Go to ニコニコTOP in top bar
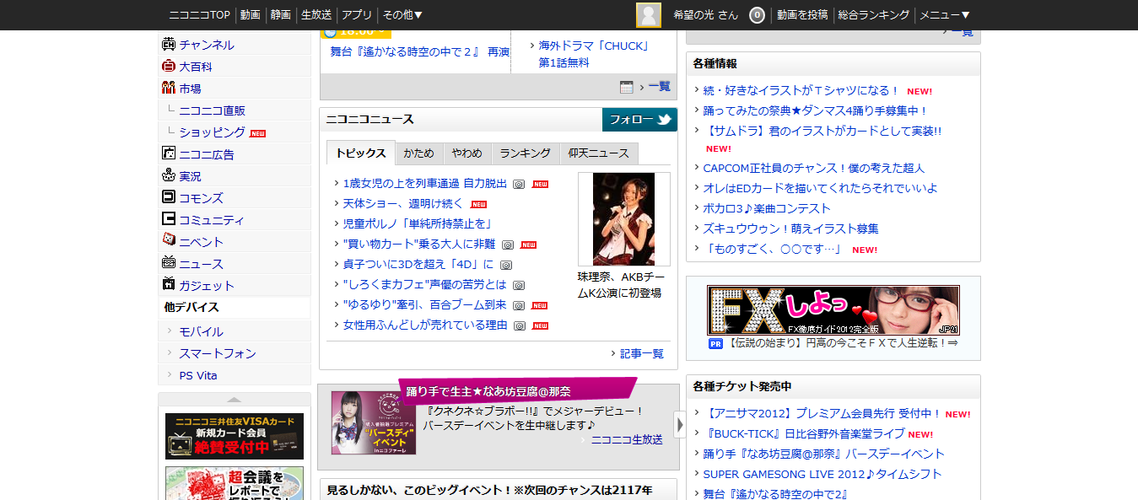Image resolution: width=1138 pixels, height=500 pixels. [x=200, y=15]
